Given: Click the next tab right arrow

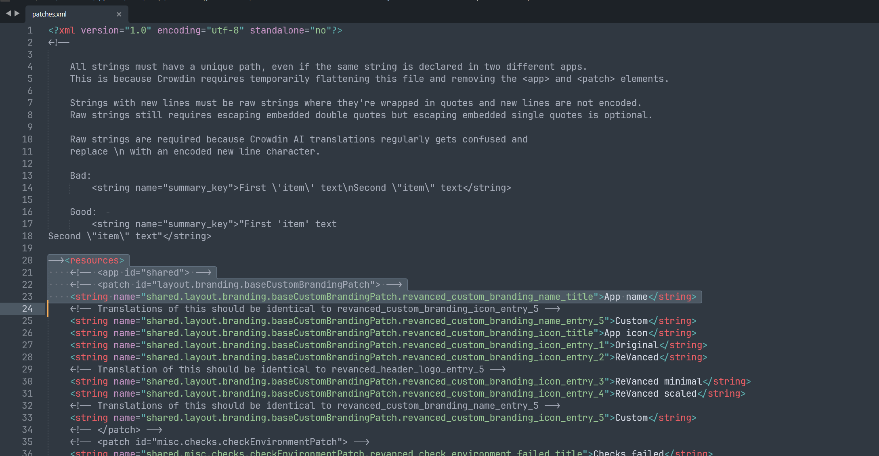Looking at the screenshot, I should coord(17,13).
